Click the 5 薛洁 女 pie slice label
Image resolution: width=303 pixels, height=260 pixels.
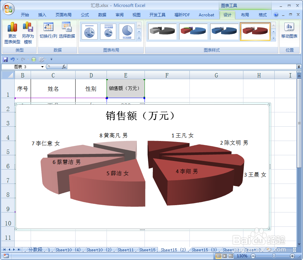click(118, 173)
